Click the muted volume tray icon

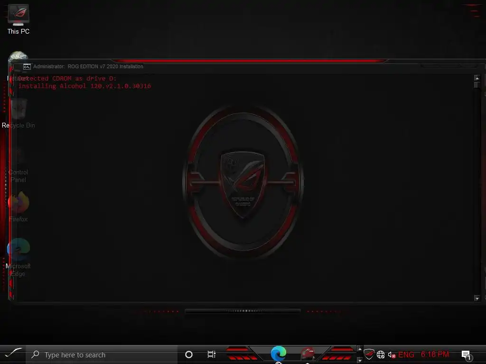(x=392, y=355)
